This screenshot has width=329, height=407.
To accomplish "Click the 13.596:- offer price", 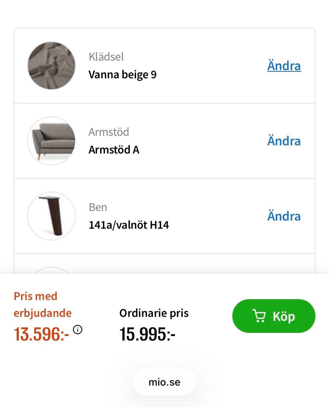I will click(x=41, y=334).
